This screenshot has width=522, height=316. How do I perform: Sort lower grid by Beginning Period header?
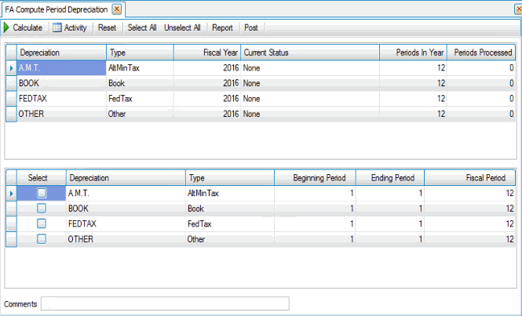(312, 178)
